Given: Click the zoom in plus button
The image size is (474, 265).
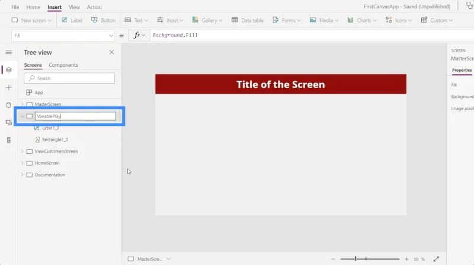Looking at the screenshot, I should tap(406, 259).
